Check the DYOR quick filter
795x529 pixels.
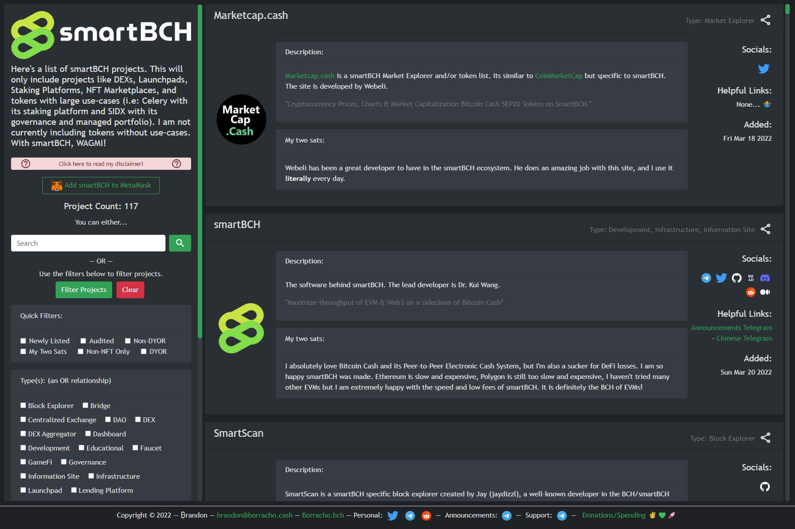[144, 352]
